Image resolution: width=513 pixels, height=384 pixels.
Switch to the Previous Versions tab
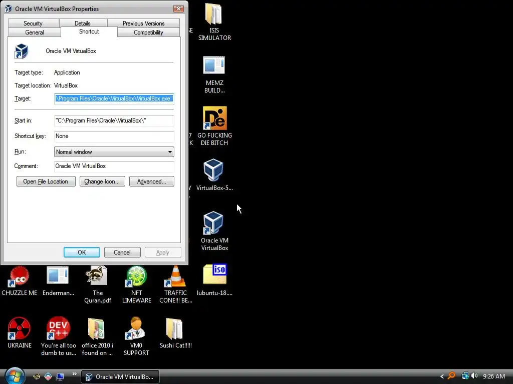(x=144, y=23)
